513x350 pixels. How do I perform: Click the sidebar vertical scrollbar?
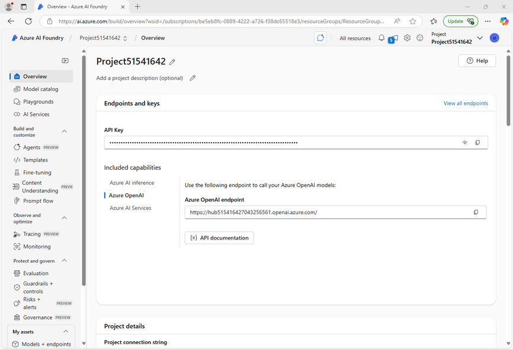(84, 170)
